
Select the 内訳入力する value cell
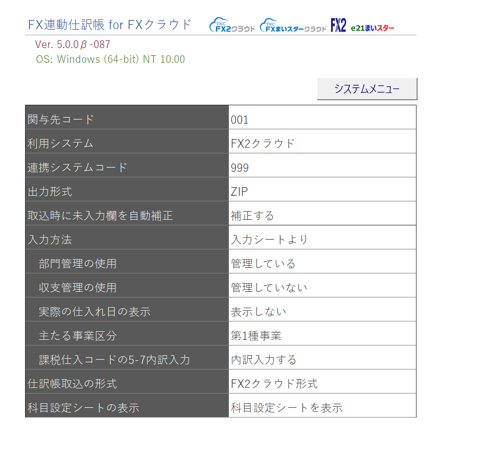[322, 357]
